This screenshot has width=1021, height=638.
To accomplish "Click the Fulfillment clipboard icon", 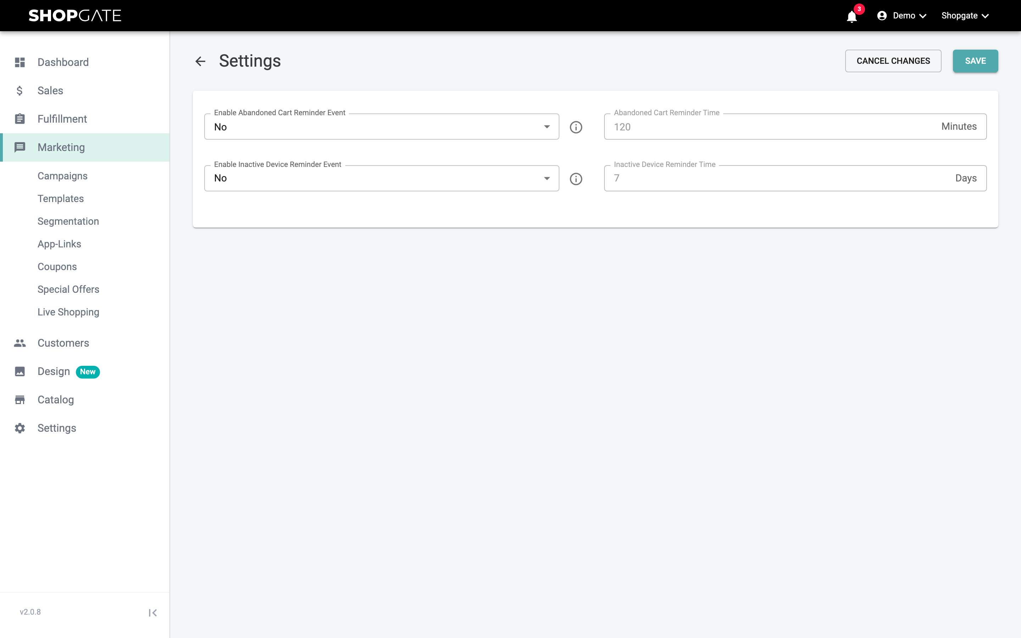I will coord(20,119).
